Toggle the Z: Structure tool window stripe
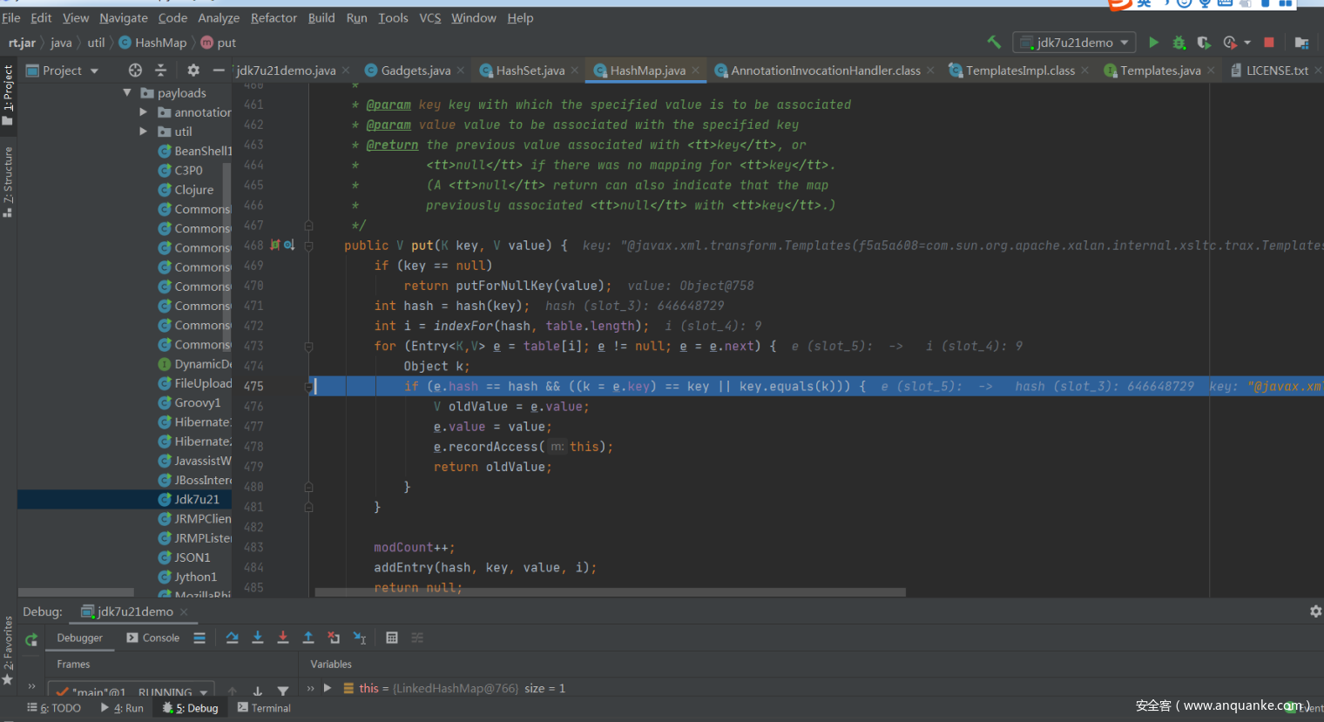This screenshot has width=1324, height=722. coord(8,180)
